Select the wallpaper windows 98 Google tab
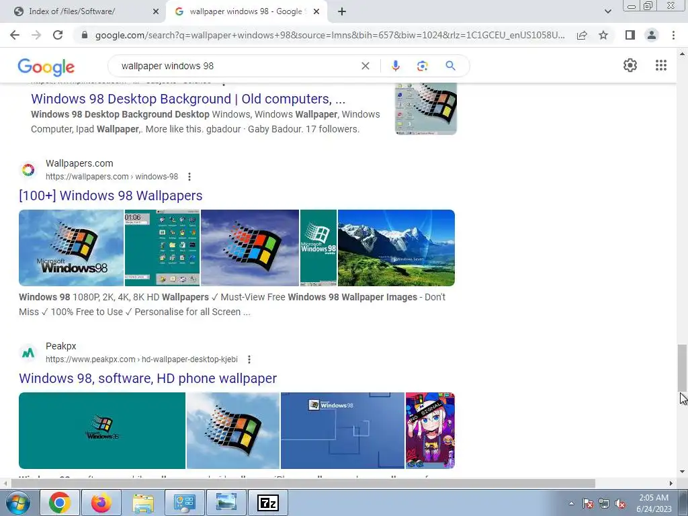This screenshot has width=688, height=516. [246, 11]
